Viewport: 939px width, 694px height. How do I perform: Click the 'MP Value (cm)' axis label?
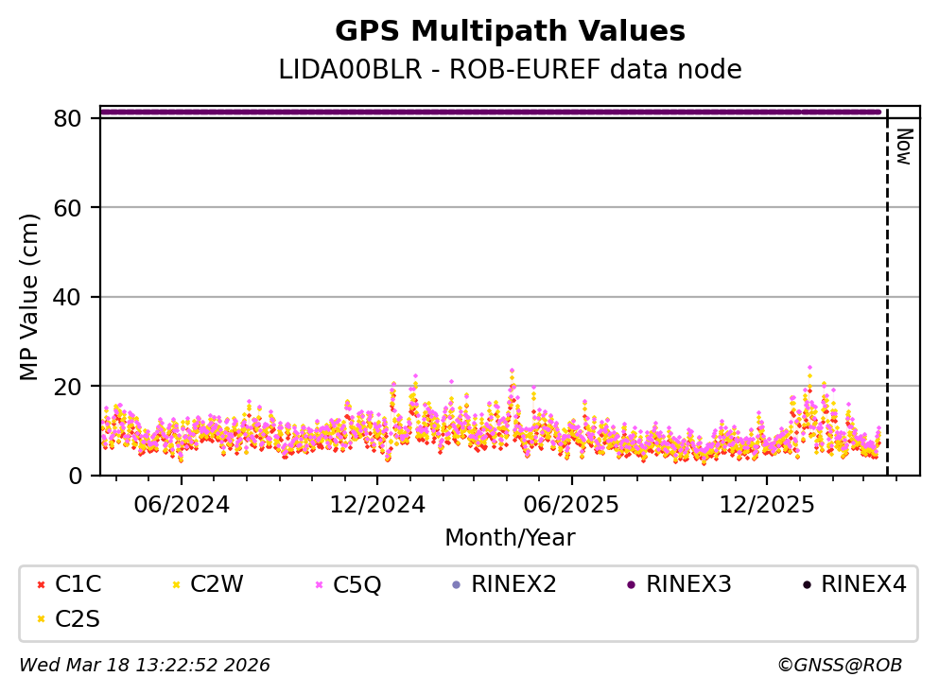click(x=30, y=297)
